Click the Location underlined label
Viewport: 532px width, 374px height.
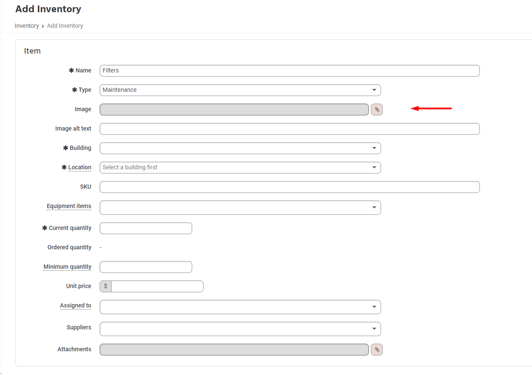click(79, 167)
